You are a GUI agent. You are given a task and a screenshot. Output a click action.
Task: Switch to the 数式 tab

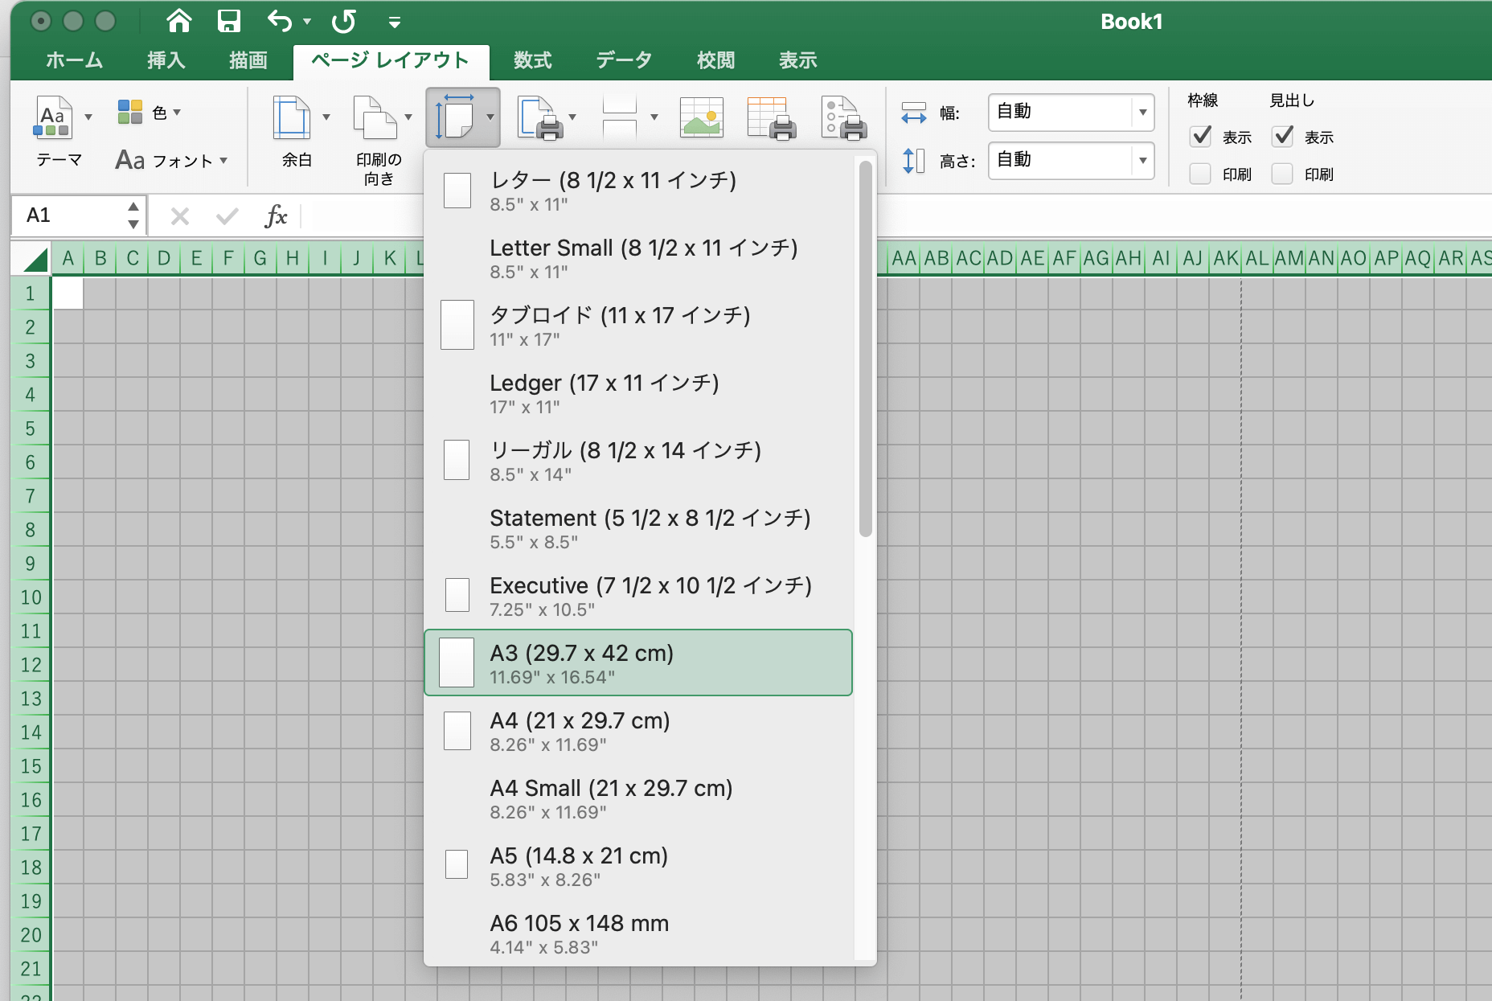coord(533,60)
